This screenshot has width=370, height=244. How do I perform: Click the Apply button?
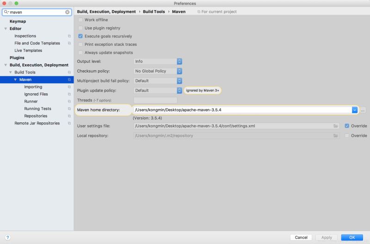(x=327, y=238)
